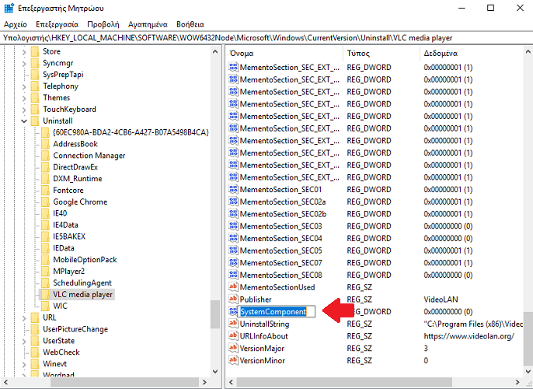Viewport: 533px width, 389px height.
Task: Click the values pane scroll-right arrow
Action: [517, 382]
